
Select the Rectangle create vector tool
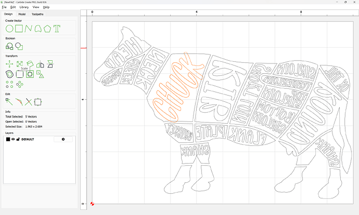[x=19, y=28]
